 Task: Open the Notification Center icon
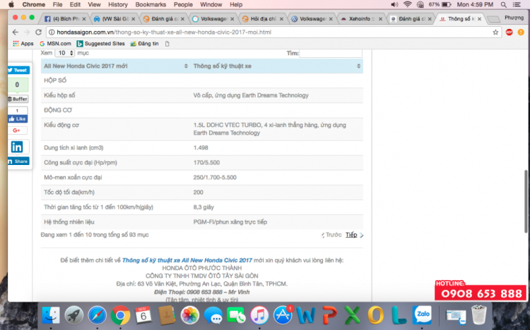click(x=517, y=5)
